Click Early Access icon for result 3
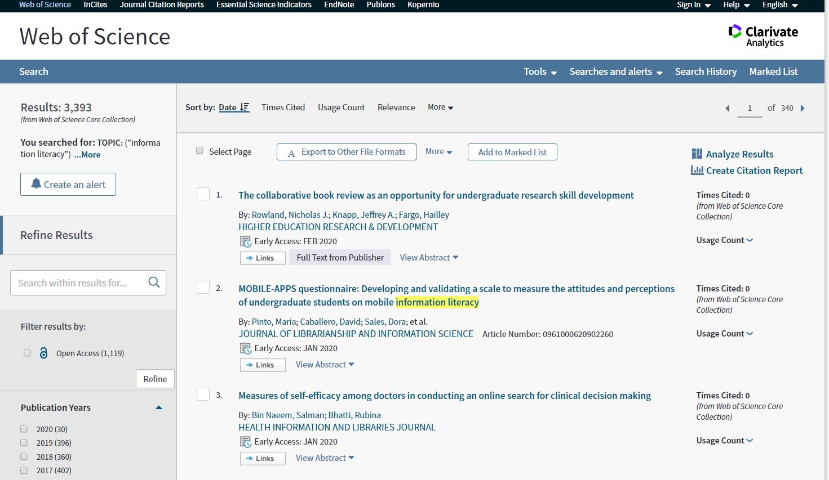 click(x=246, y=442)
